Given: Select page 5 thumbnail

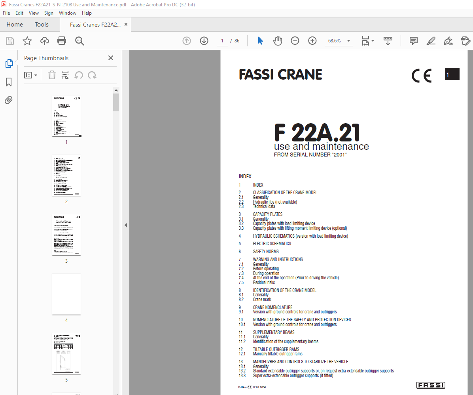Looking at the screenshot, I should tap(66, 353).
